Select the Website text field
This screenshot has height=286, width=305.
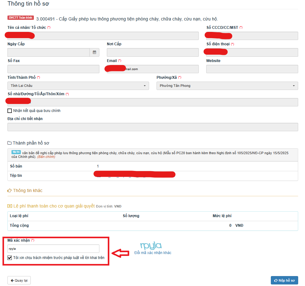pos(252,69)
